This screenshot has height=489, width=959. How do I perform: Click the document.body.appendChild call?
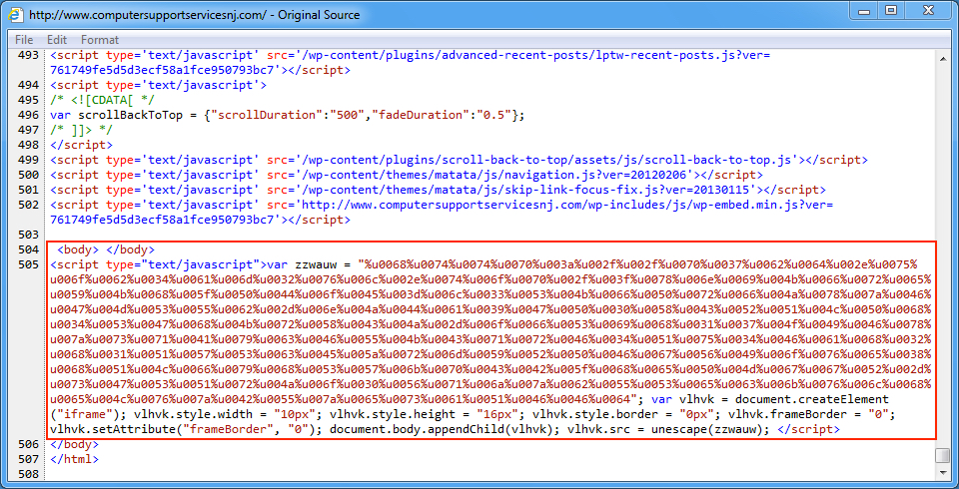click(443, 429)
